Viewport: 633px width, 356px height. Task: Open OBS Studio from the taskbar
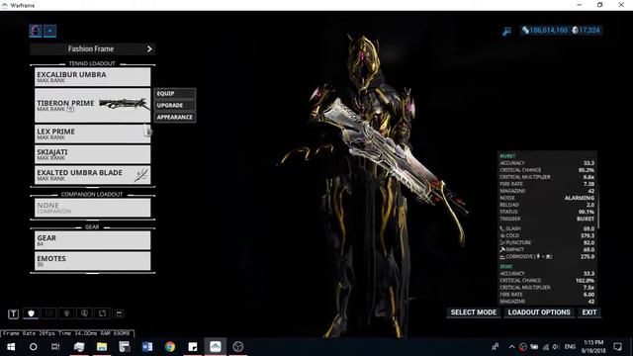tap(238, 347)
